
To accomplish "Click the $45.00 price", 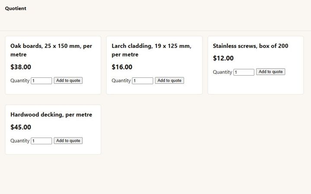I will [21, 127].
